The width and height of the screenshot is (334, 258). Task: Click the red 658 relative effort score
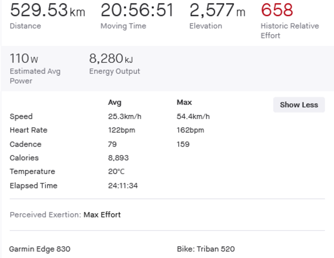pos(277,10)
